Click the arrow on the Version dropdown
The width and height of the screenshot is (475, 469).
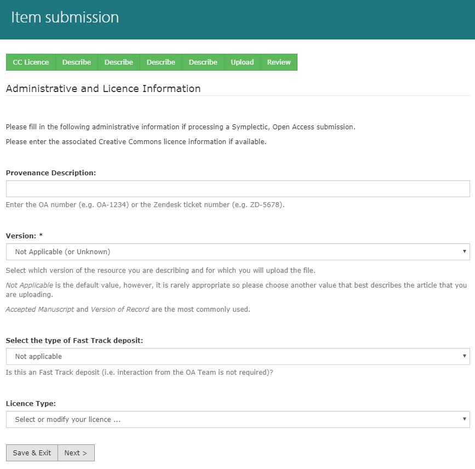(465, 252)
